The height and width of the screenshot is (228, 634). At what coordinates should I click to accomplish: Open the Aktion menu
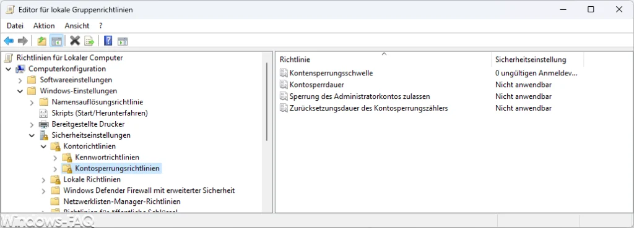coord(44,25)
